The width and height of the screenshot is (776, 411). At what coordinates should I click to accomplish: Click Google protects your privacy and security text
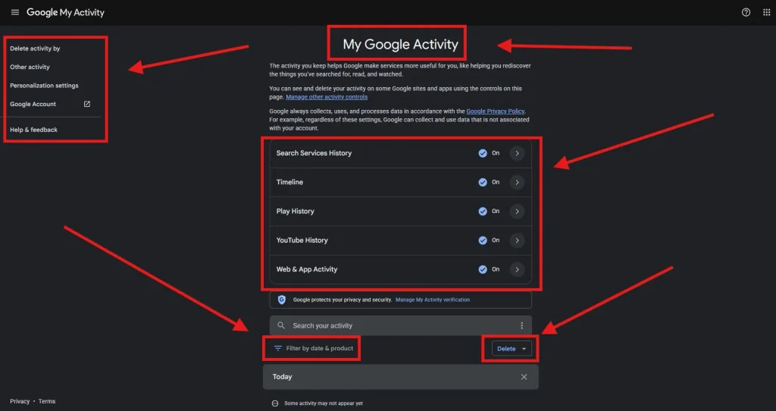pos(343,300)
